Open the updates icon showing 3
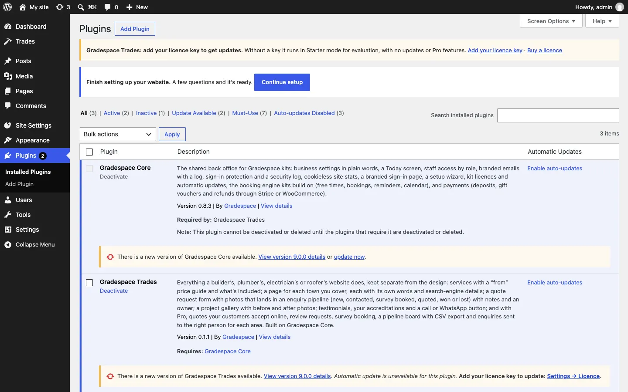Viewport: 628px width, 392px height. [60, 7]
